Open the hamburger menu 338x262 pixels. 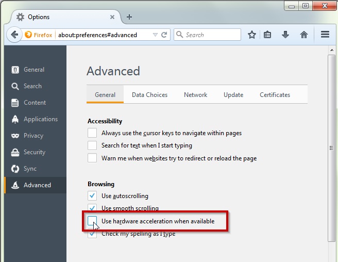(x=325, y=35)
